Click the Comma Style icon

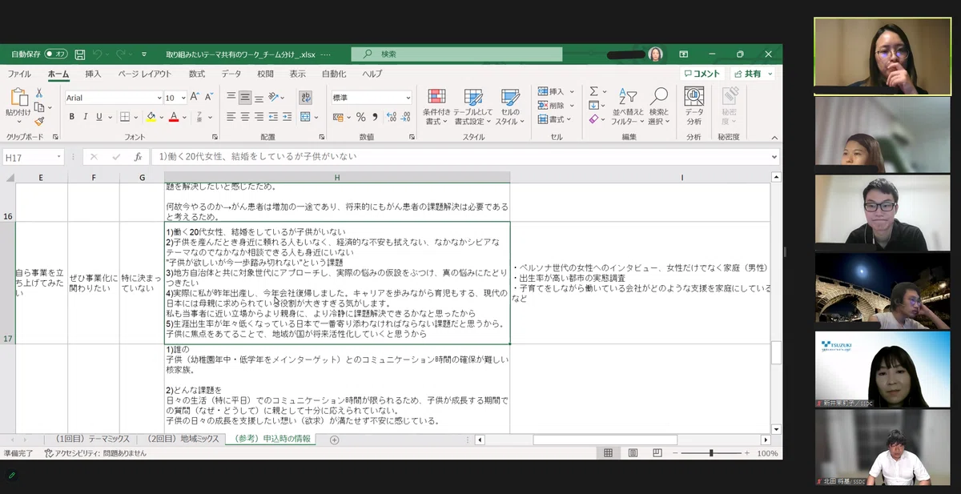coord(374,117)
